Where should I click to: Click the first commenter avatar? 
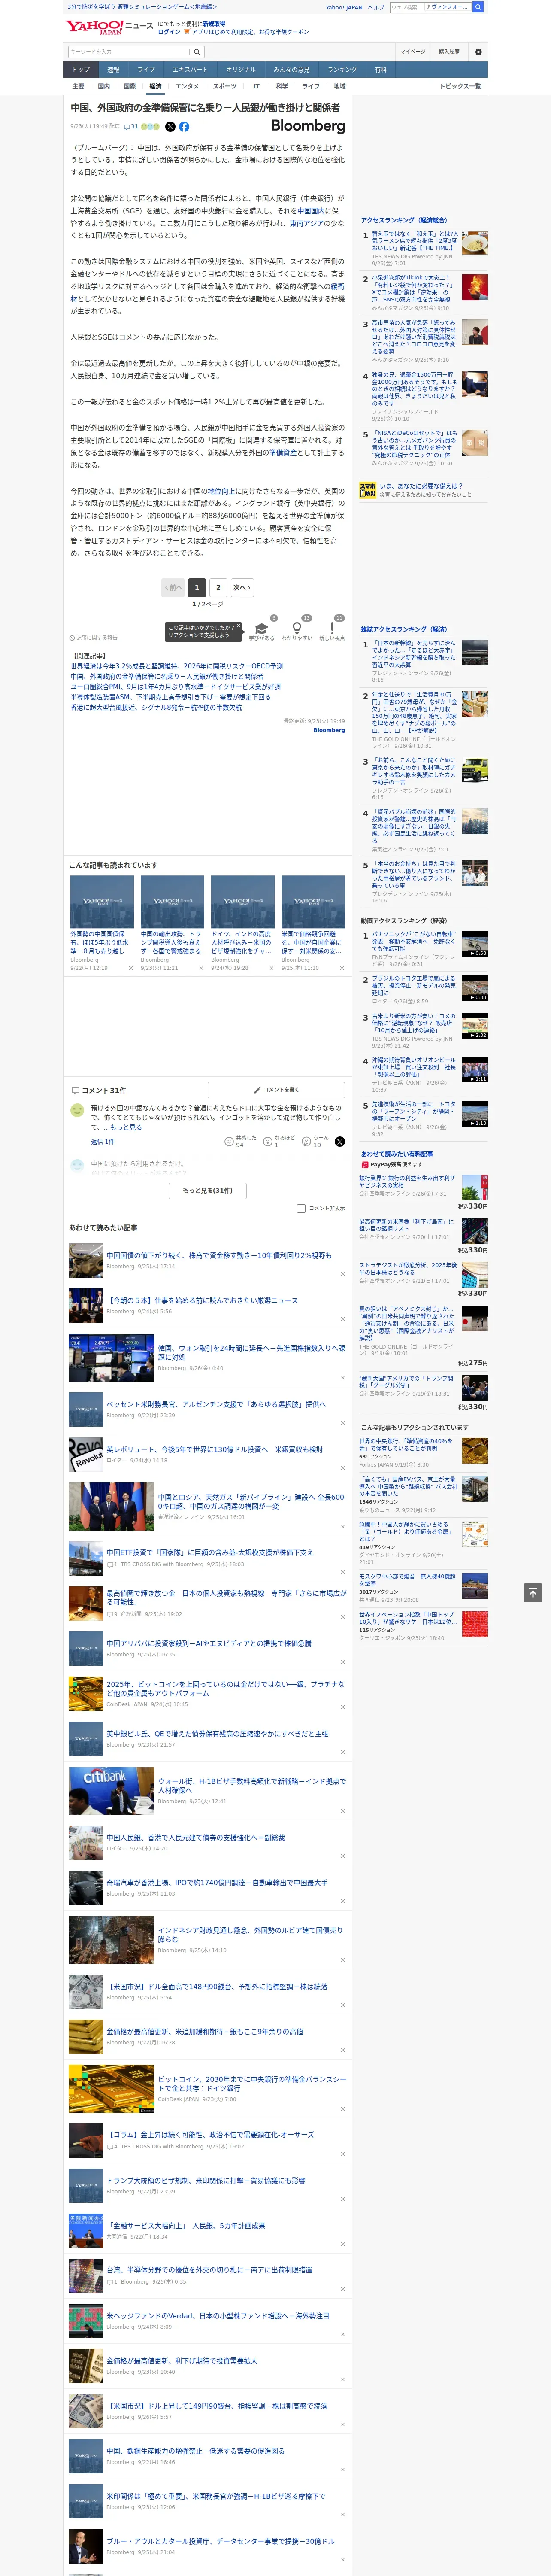(77, 1110)
